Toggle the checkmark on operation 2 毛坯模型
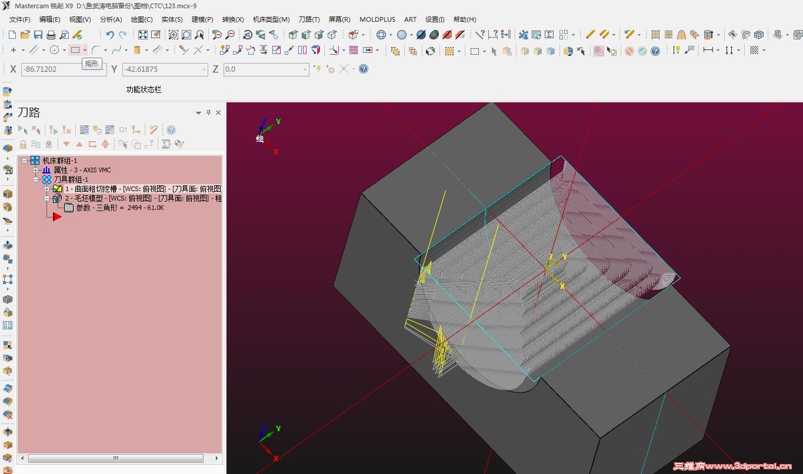 pos(58,198)
